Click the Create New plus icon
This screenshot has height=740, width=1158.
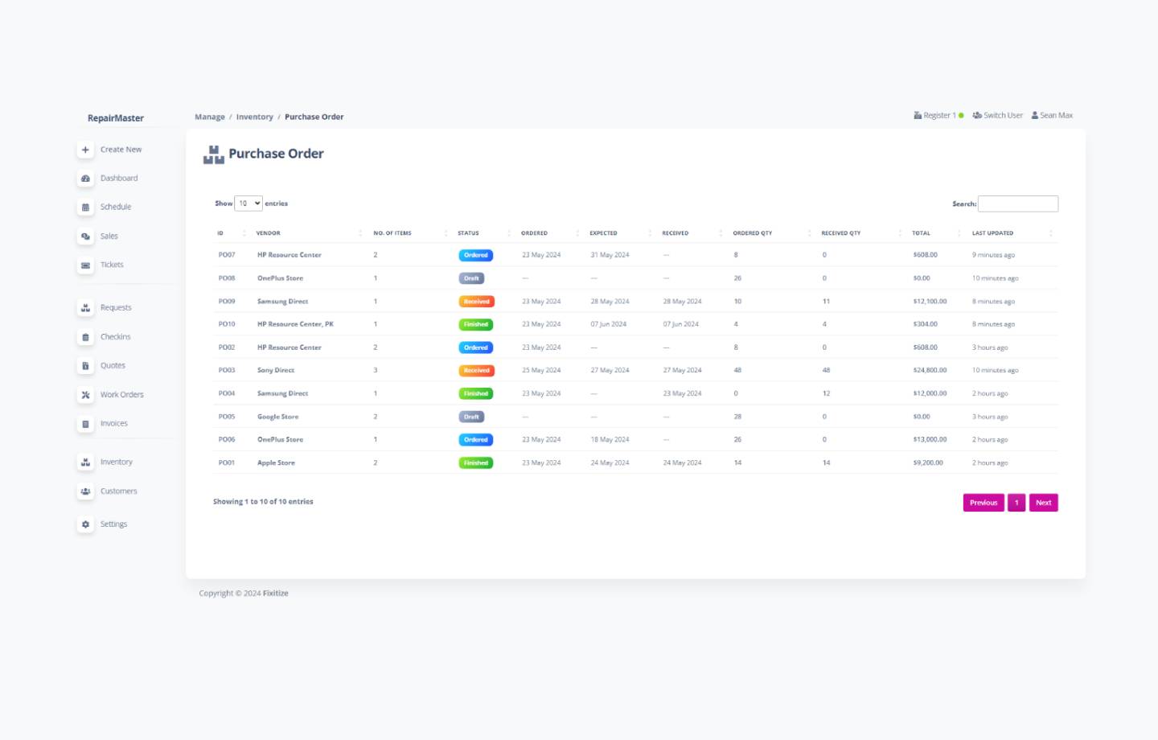[85, 150]
